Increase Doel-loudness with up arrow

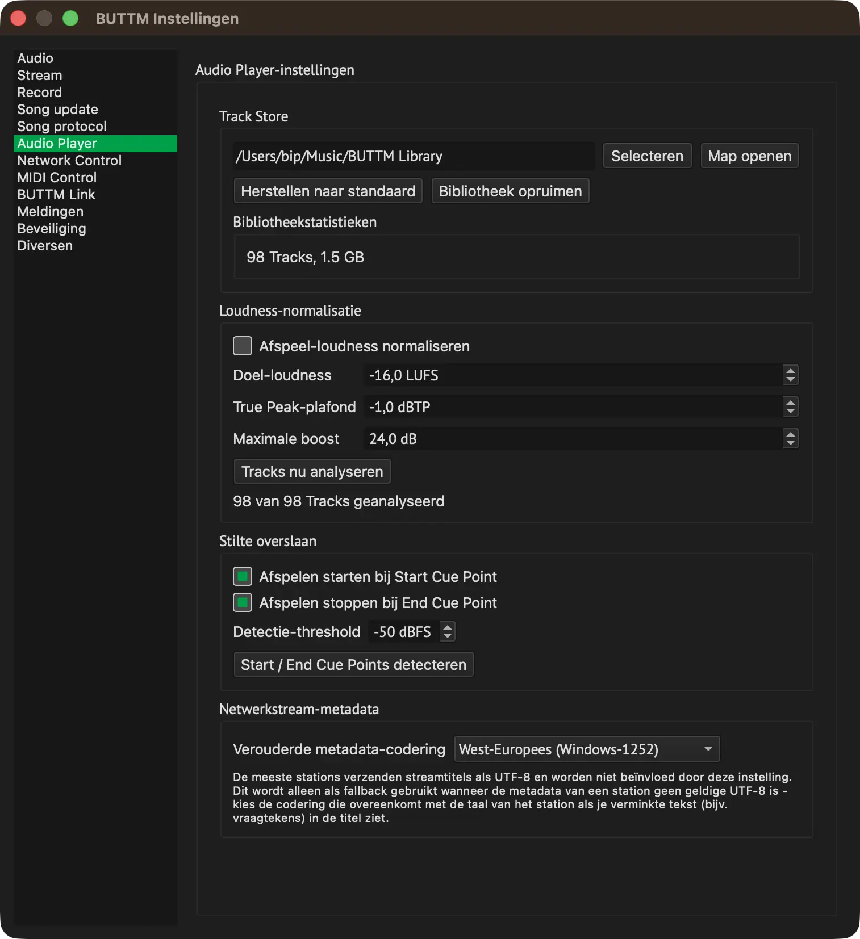(790, 370)
